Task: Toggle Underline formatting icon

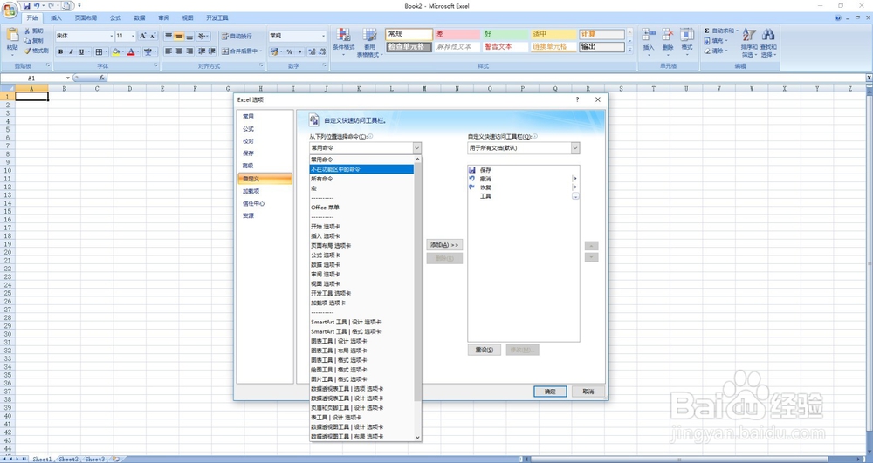Action: (x=81, y=51)
